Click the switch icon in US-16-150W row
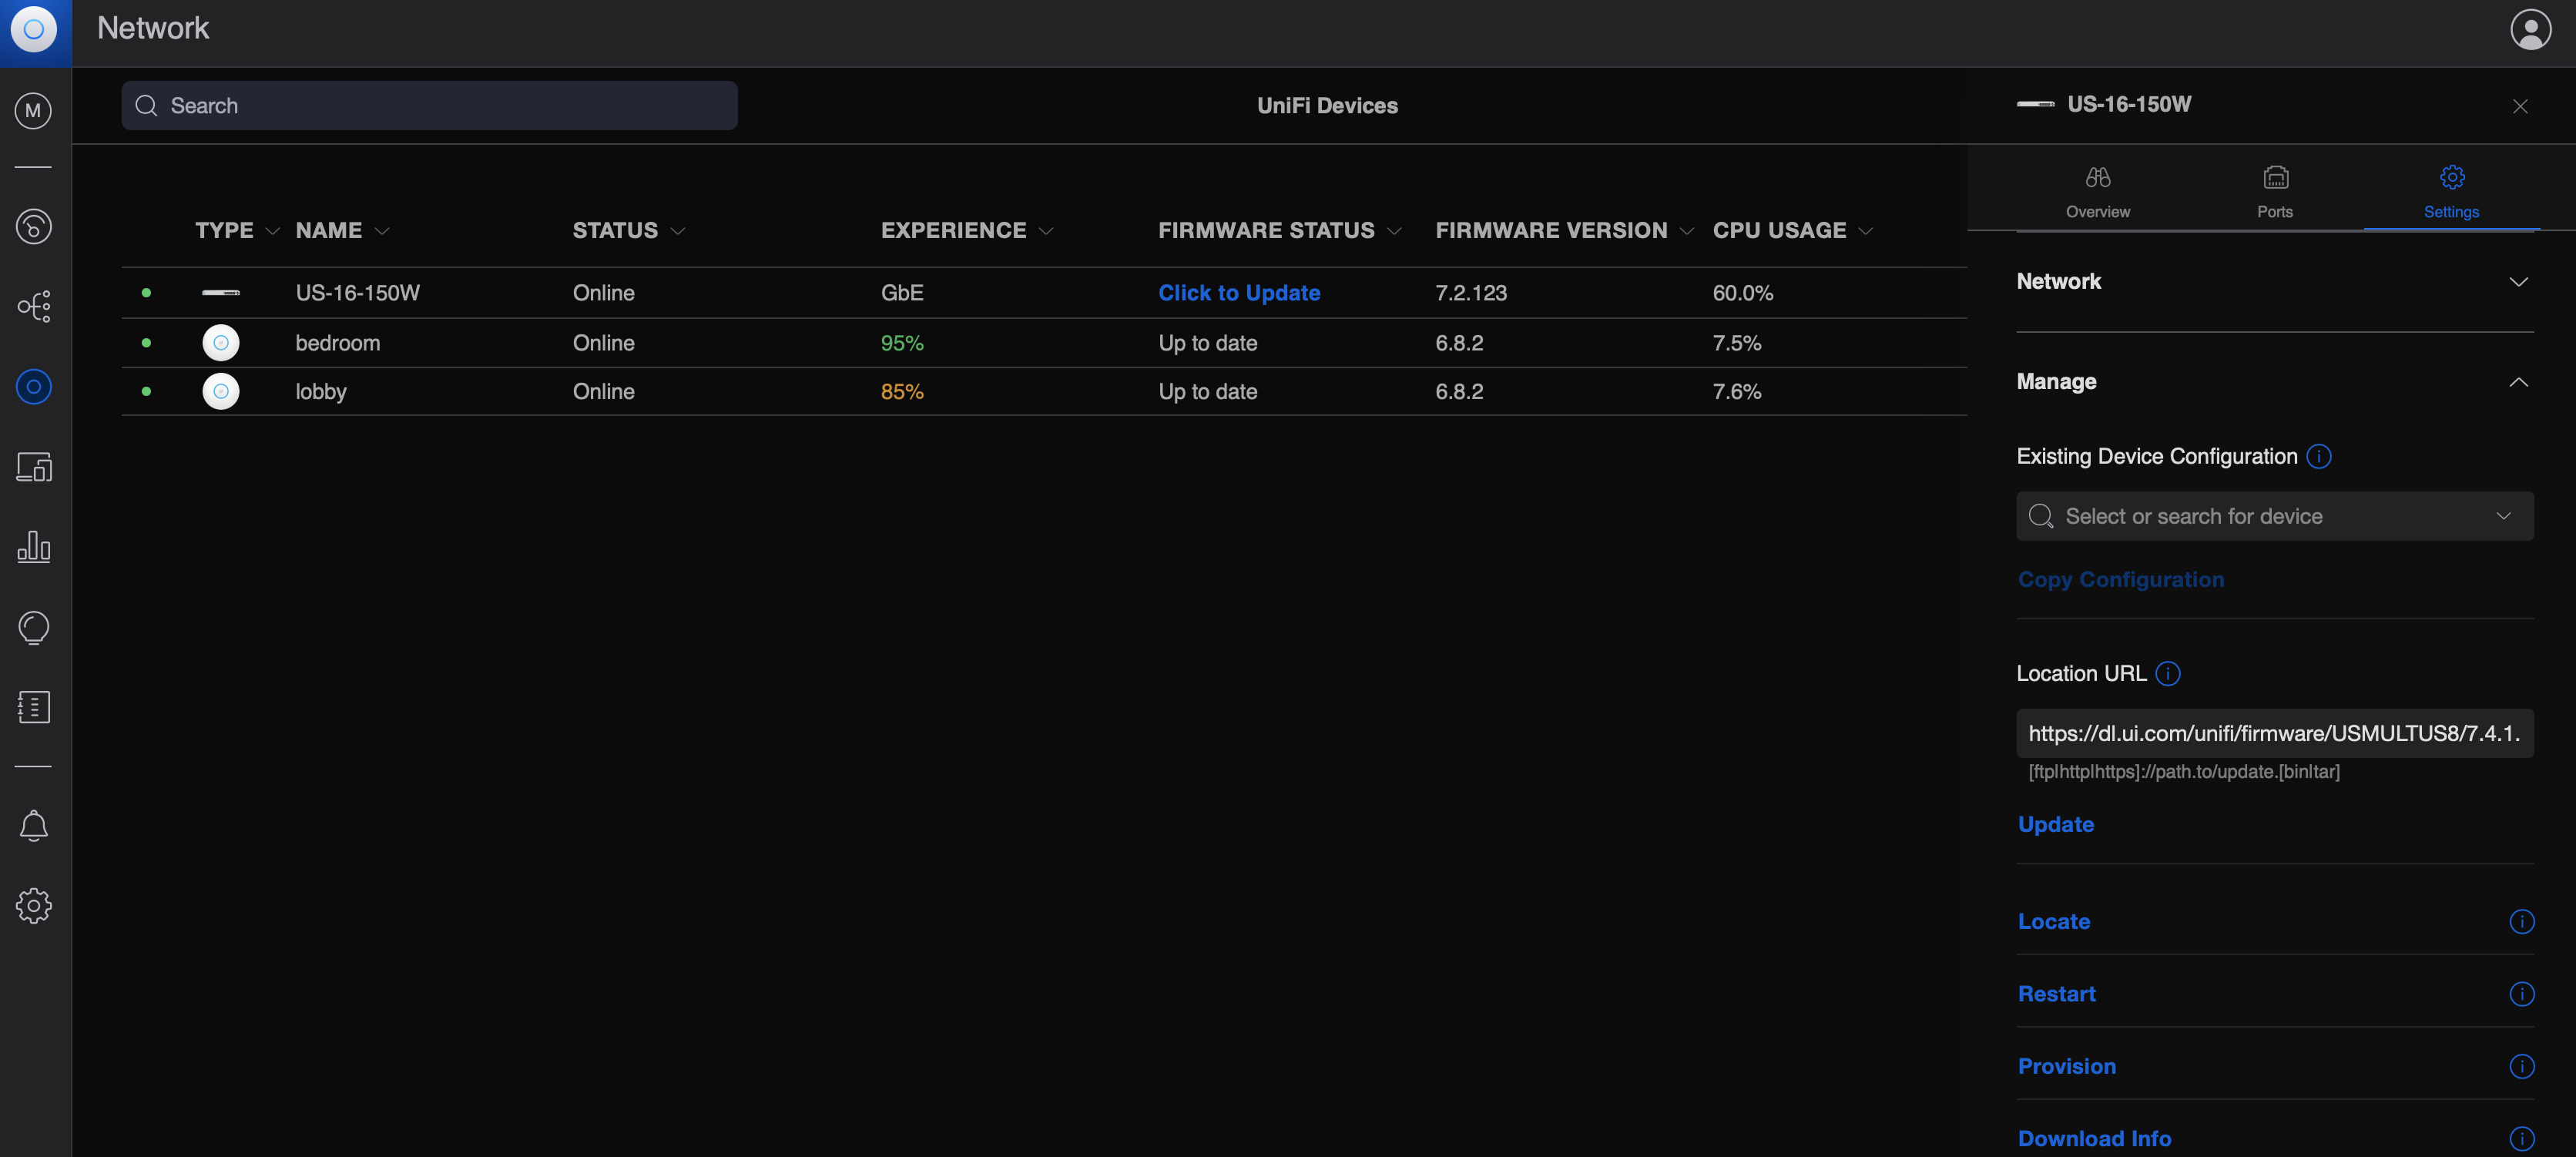Viewport: 2576px width, 1157px height. tap(221, 293)
